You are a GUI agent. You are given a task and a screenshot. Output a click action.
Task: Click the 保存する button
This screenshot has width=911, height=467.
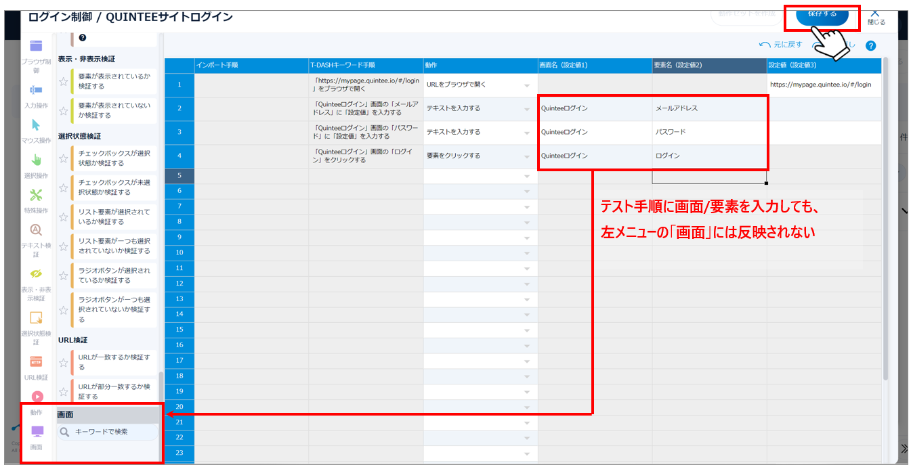point(822,14)
